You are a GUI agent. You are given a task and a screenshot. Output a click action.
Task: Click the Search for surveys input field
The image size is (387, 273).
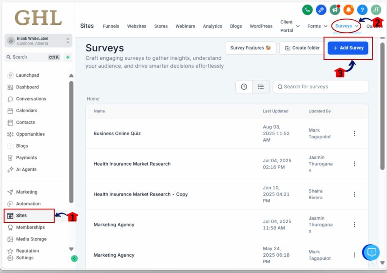coord(320,87)
